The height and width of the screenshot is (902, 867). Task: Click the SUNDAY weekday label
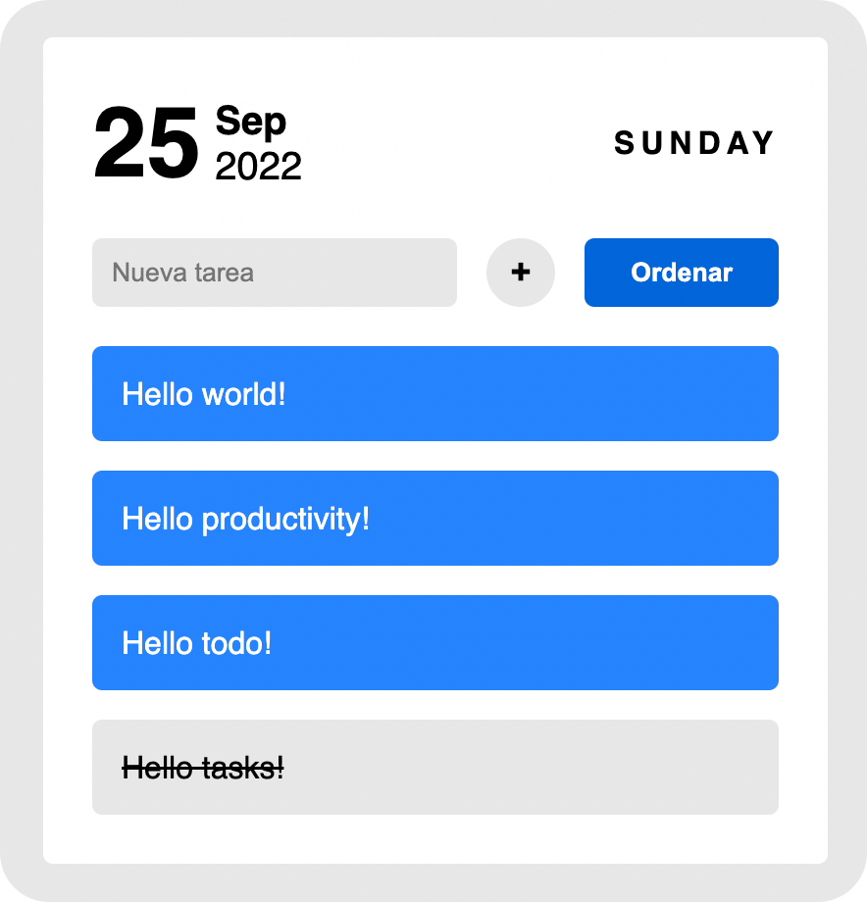pyautogui.click(x=694, y=143)
